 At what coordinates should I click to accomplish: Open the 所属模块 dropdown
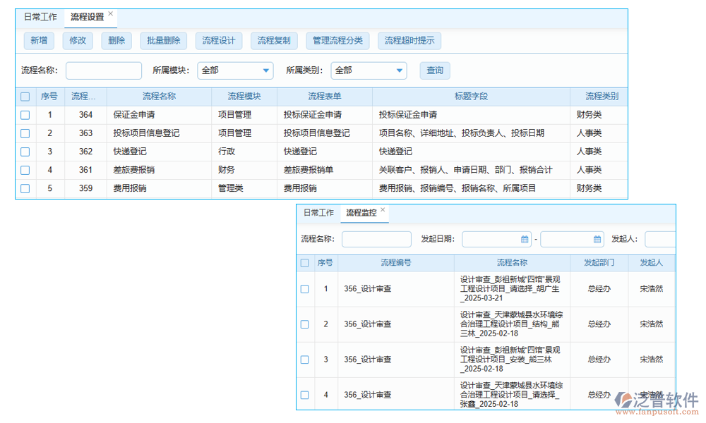coord(235,70)
